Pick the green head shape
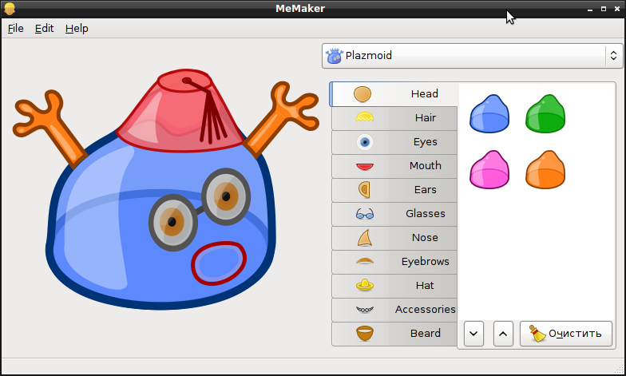This screenshot has height=376, width=626. (545, 113)
